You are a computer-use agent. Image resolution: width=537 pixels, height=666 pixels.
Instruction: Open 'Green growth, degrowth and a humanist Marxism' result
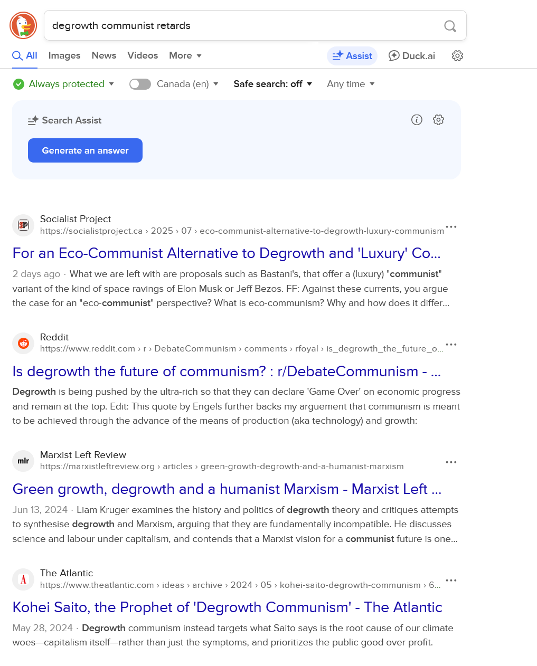227,489
